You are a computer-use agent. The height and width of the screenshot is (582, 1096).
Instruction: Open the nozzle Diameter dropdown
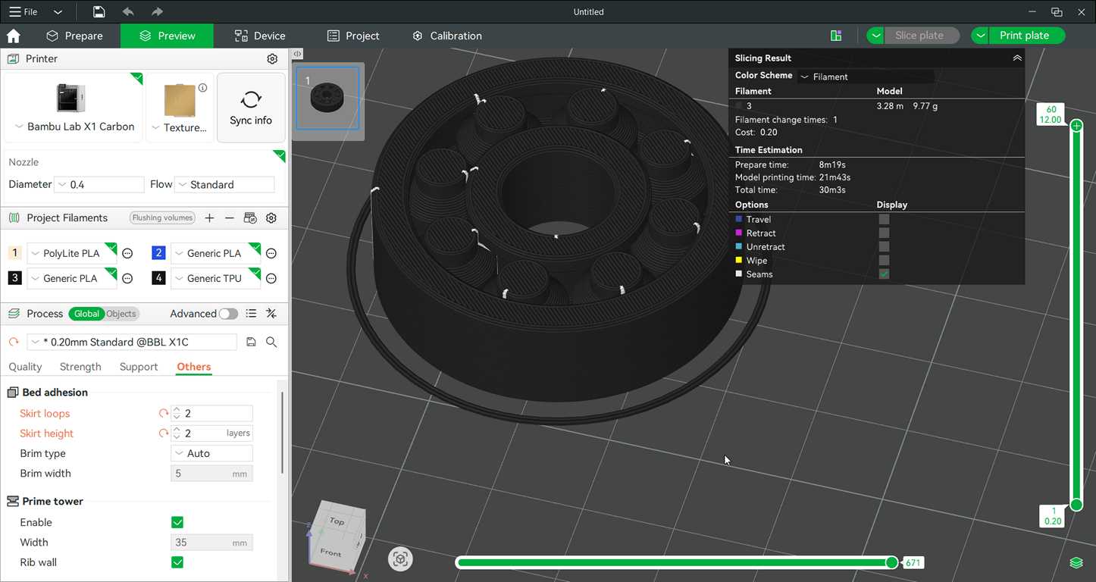[99, 184]
